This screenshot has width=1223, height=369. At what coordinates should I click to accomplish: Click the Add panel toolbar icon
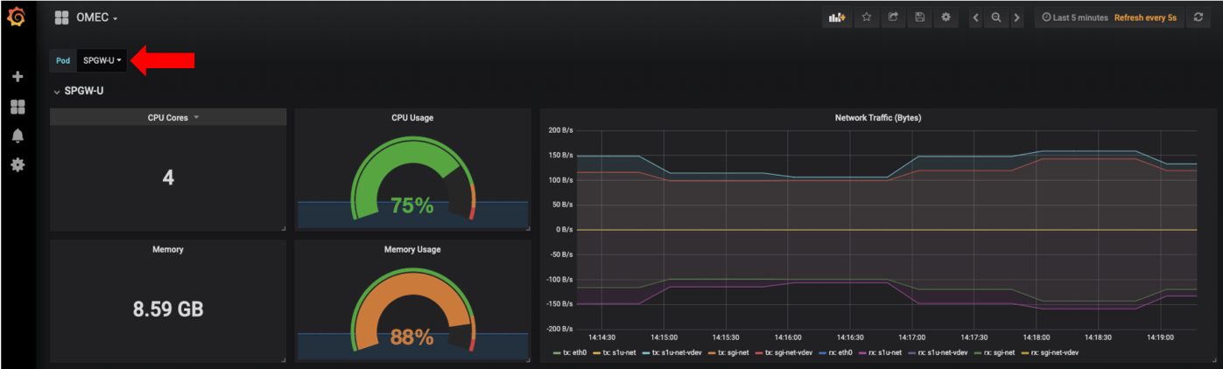837,17
